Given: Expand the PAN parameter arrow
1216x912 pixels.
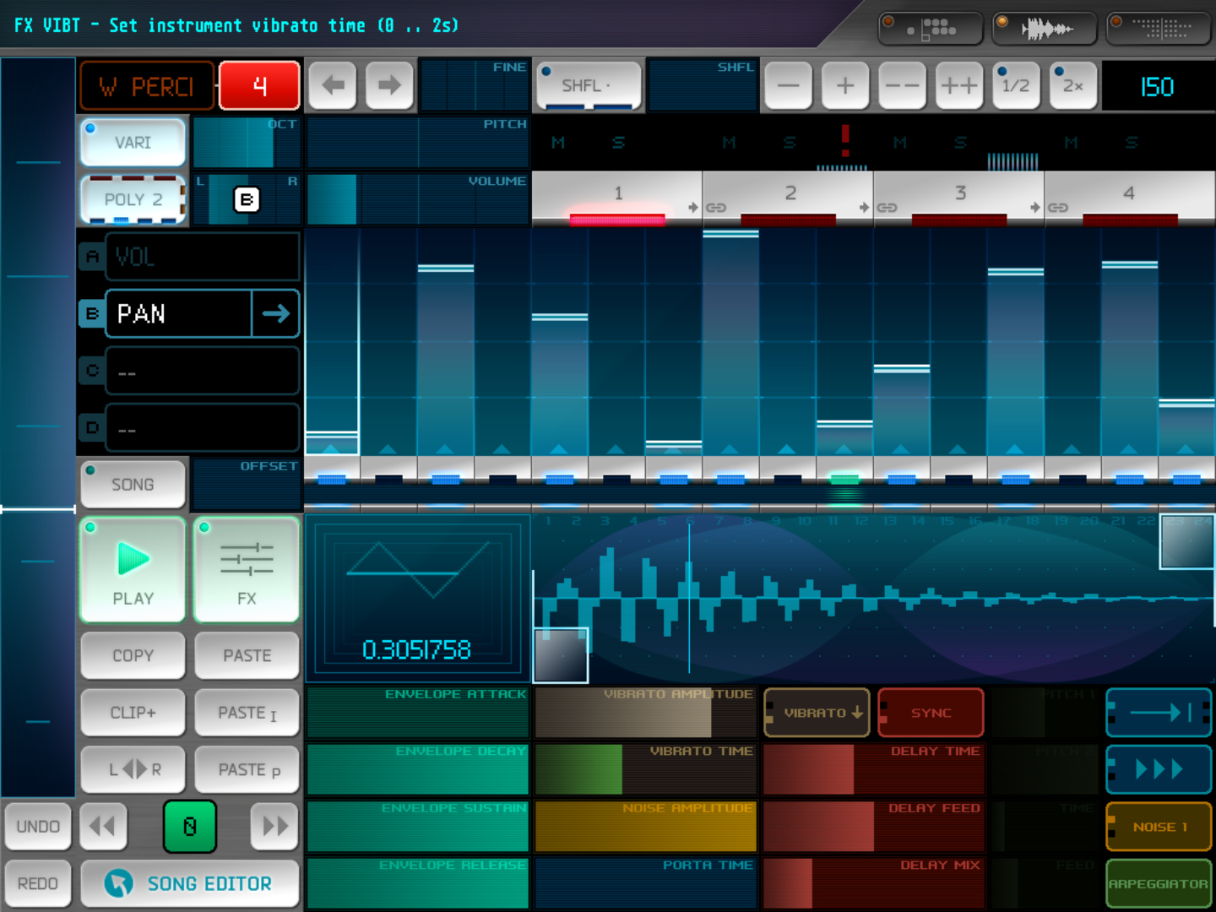Looking at the screenshot, I should coord(275,314).
